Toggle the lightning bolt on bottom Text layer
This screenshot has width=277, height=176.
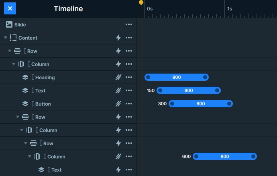click(118, 170)
